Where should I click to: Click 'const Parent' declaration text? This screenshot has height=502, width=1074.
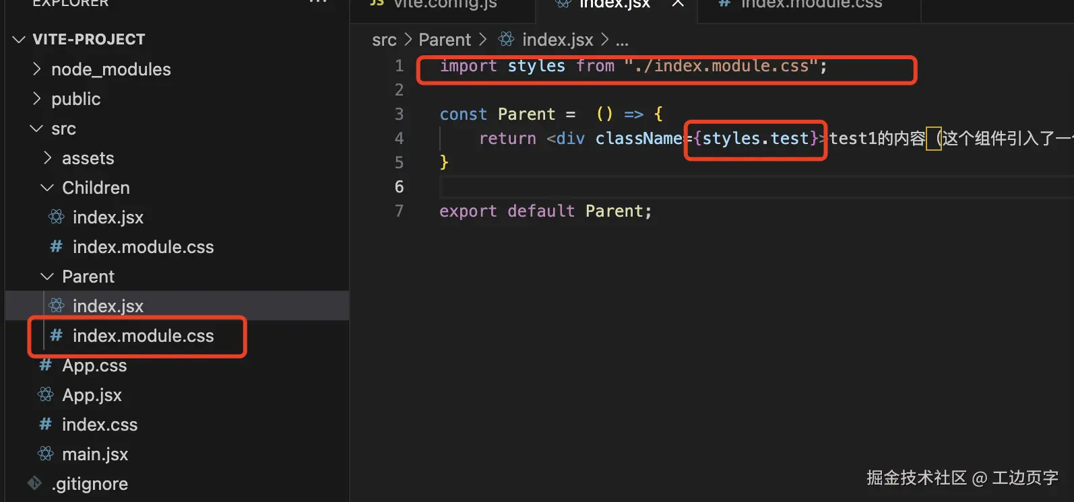pyautogui.click(x=497, y=114)
